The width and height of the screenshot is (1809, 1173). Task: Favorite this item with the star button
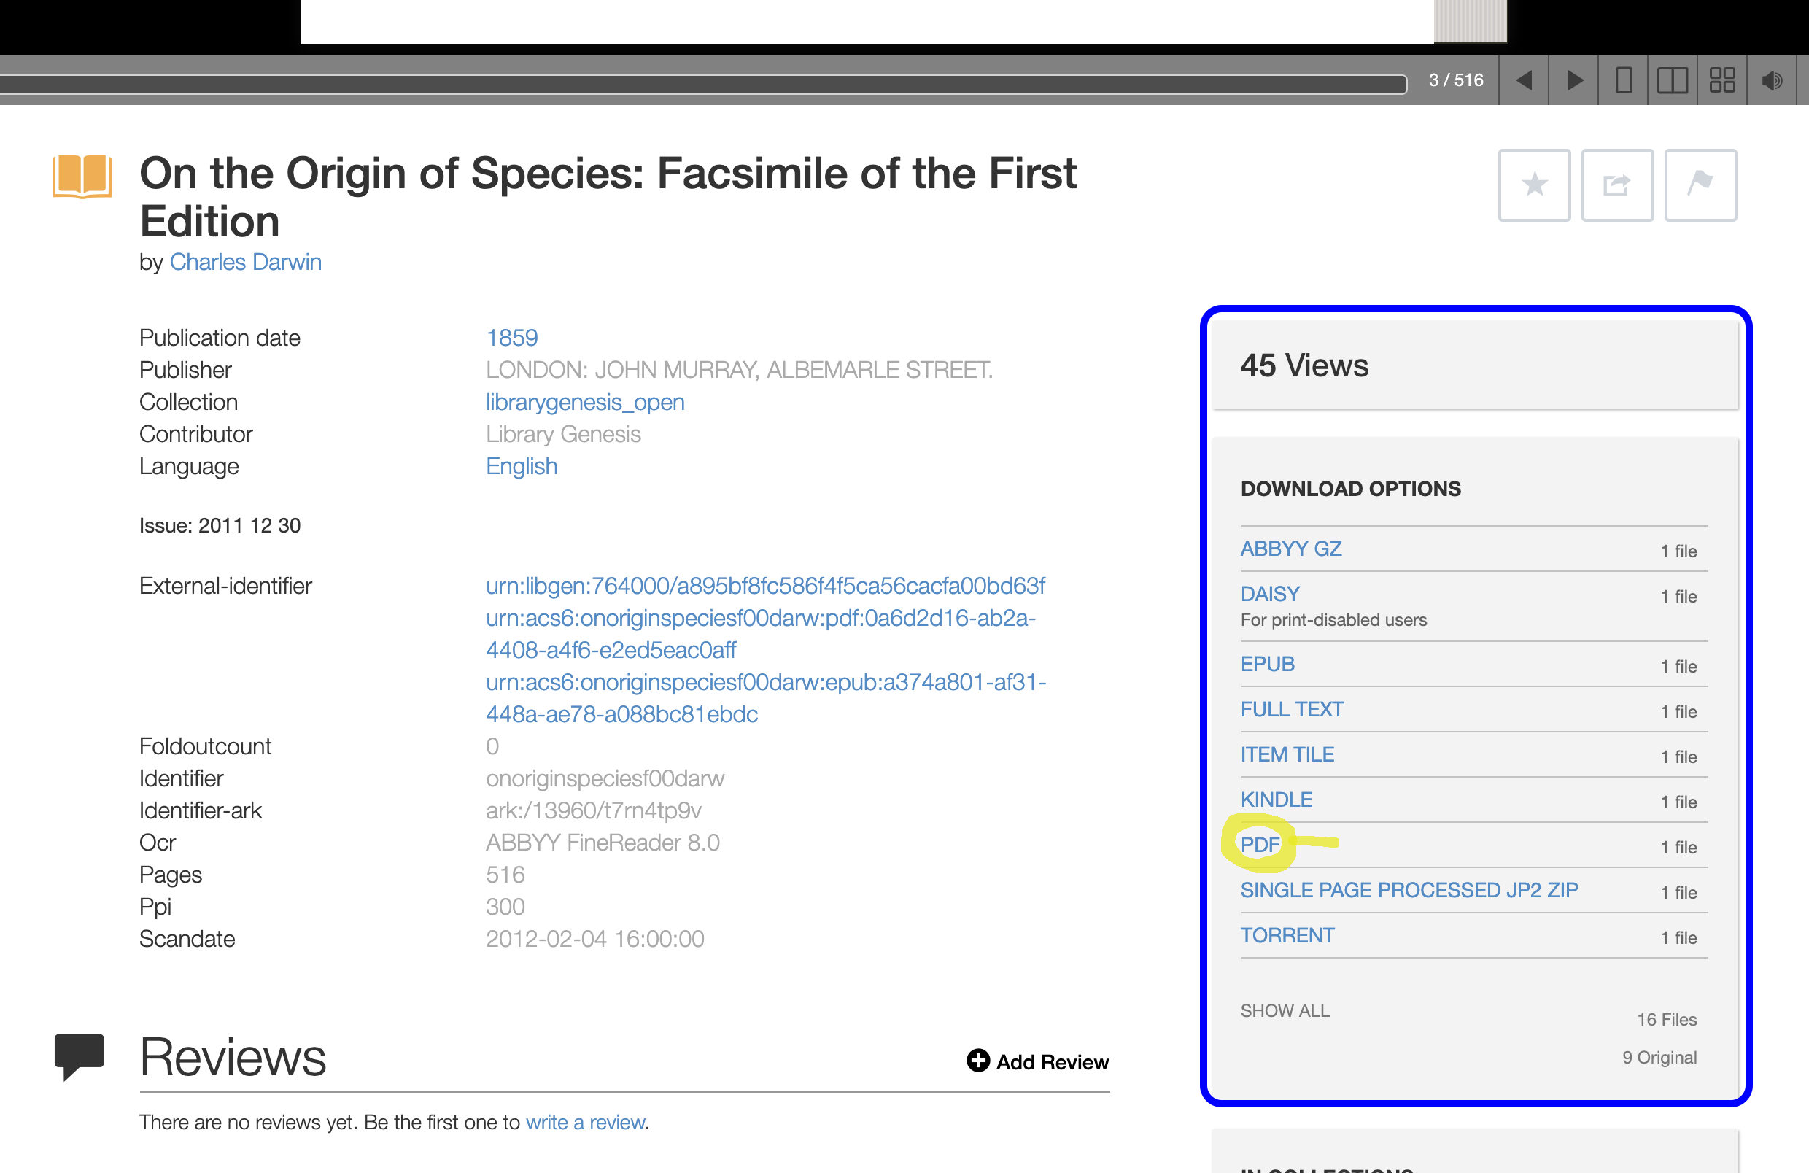click(x=1534, y=185)
